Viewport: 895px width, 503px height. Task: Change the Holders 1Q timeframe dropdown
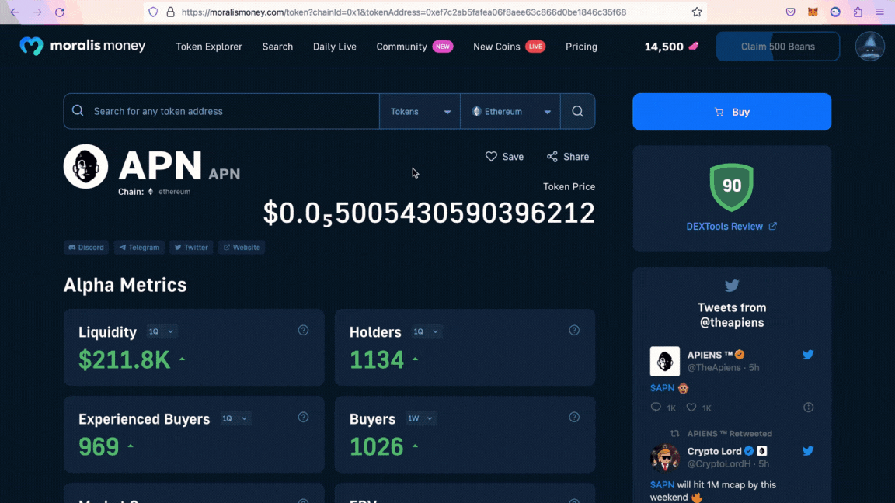427,331
